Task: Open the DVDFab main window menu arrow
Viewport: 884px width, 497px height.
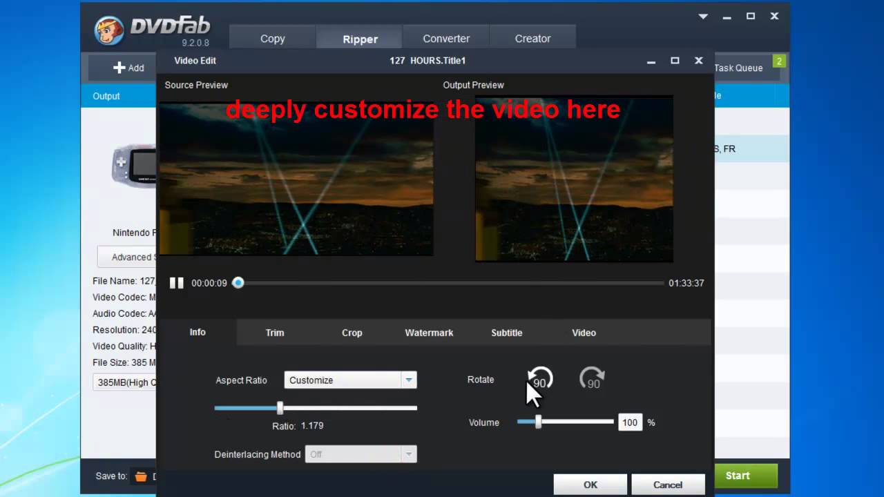Action: point(703,17)
